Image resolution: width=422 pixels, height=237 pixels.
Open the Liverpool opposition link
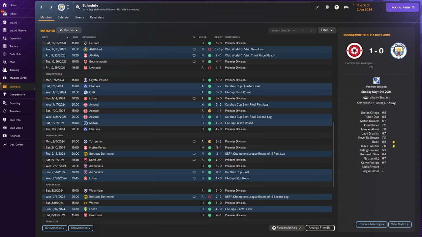95,68
